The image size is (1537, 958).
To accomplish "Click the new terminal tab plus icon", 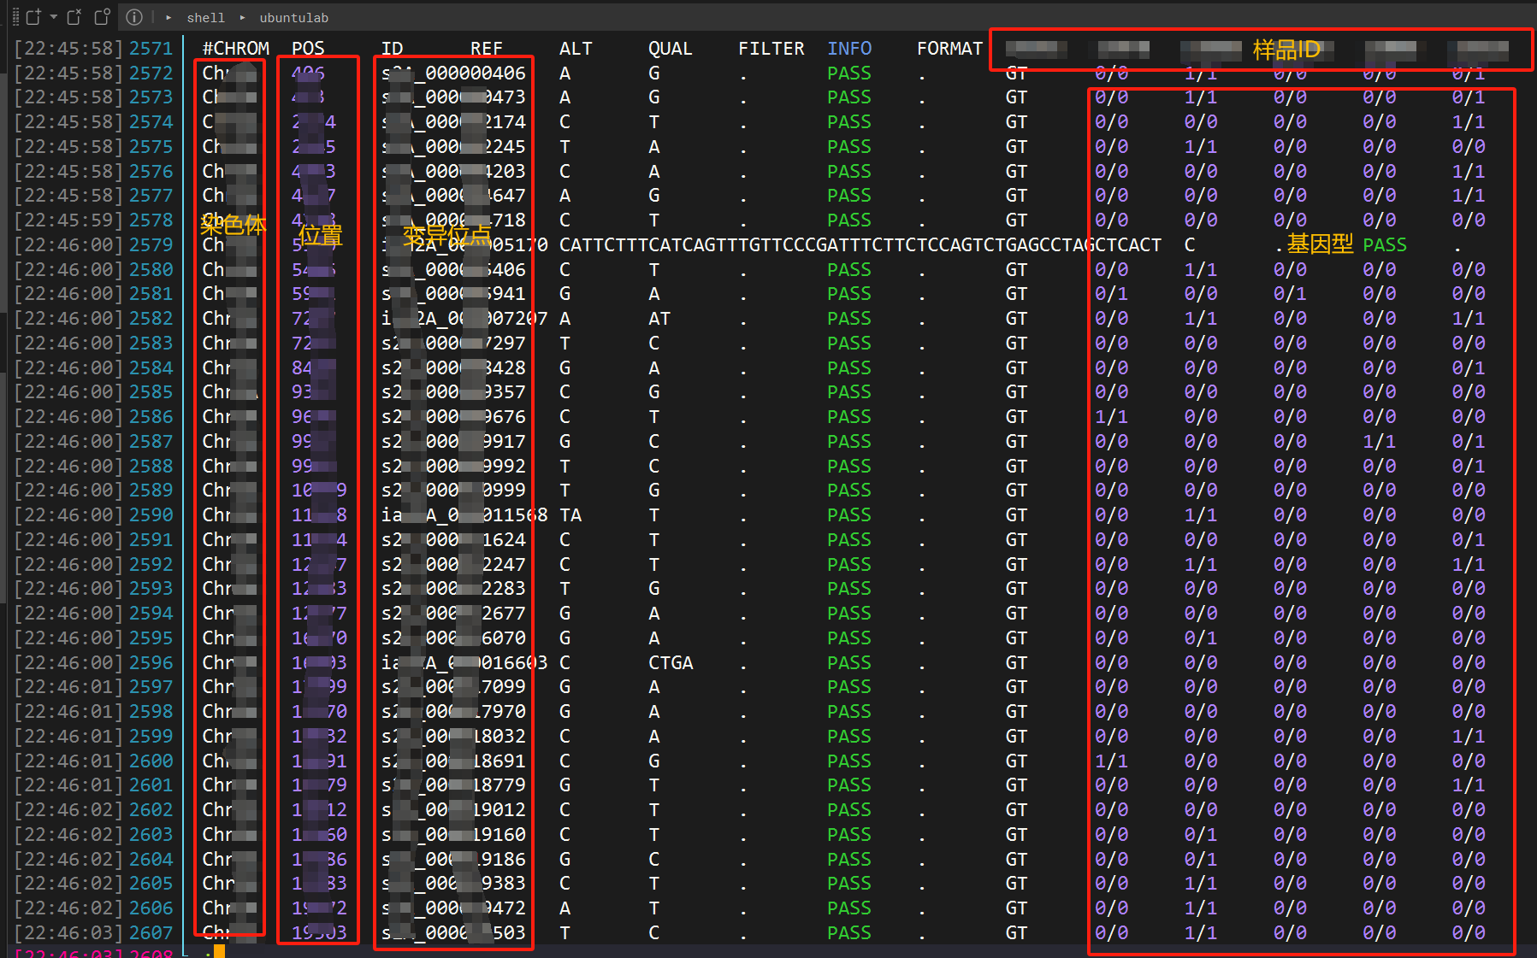I will (x=33, y=16).
